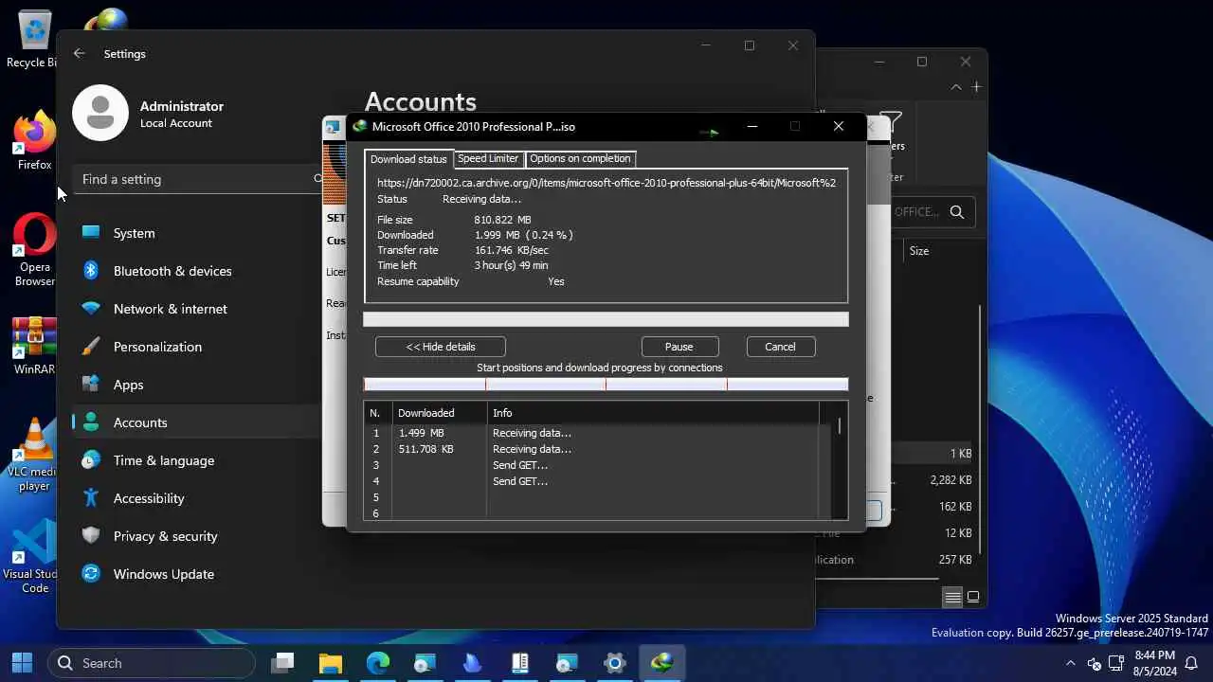This screenshot has width=1213, height=682.
Task: Show hidden system tray icons
Action: pos(1071,663)
